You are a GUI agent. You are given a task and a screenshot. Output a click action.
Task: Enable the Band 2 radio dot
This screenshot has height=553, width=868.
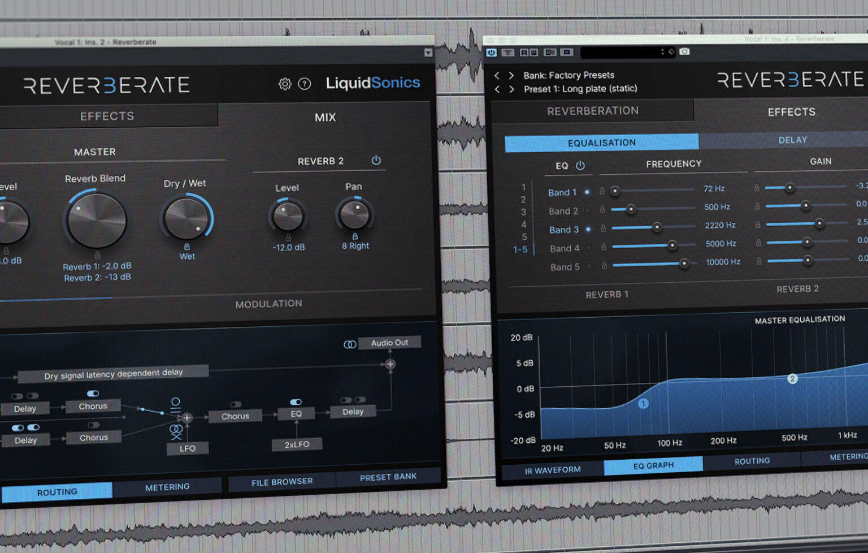point(588,210)
